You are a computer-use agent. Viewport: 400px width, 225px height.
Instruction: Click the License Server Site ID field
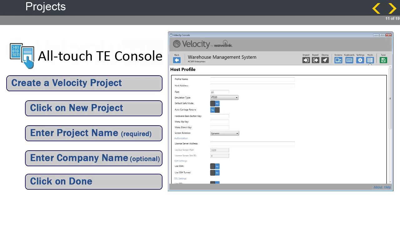(x=220, y=156)
